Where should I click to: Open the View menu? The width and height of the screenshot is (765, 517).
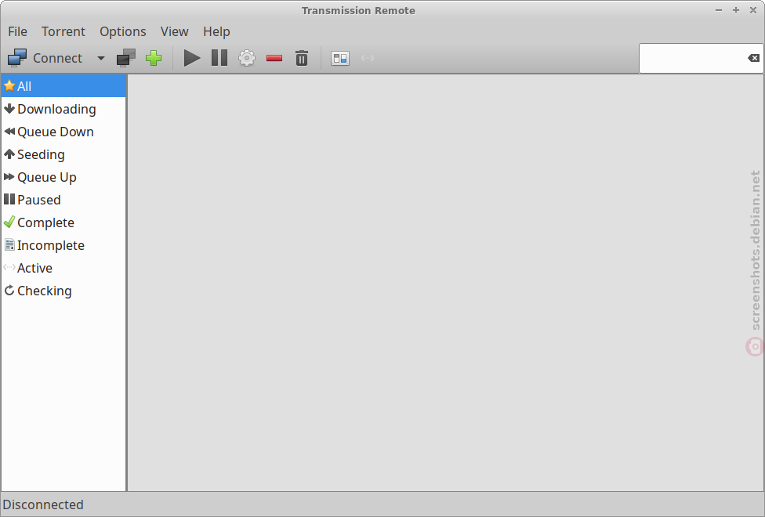point(174,31)
